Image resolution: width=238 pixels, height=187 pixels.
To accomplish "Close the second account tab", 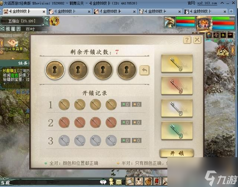I will 89,12.
